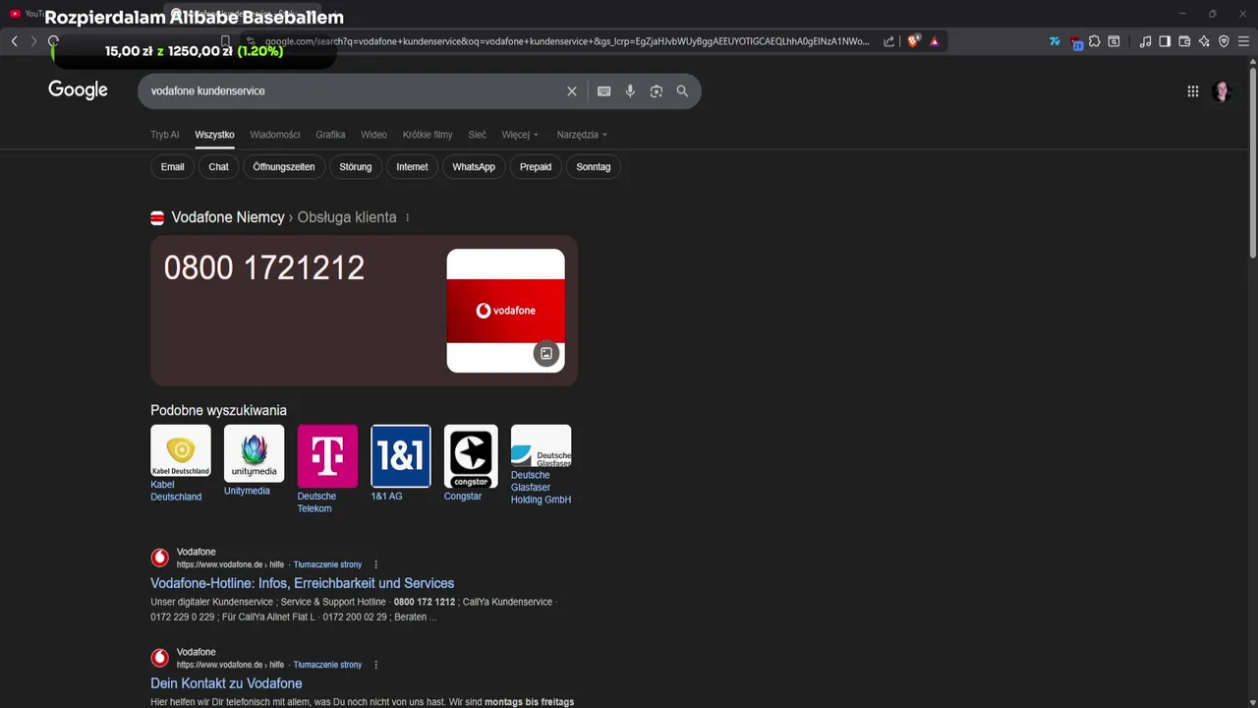Clear the search box with X icon

click(572, 90)
